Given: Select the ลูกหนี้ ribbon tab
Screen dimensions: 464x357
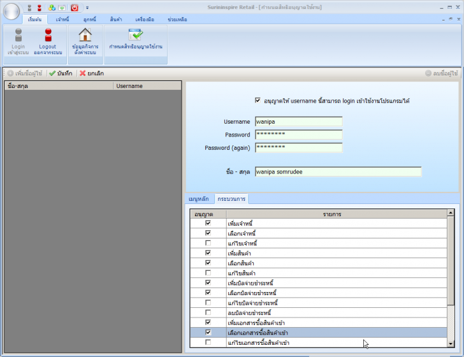Looking at the screenshot, I should tap(90, 20).
